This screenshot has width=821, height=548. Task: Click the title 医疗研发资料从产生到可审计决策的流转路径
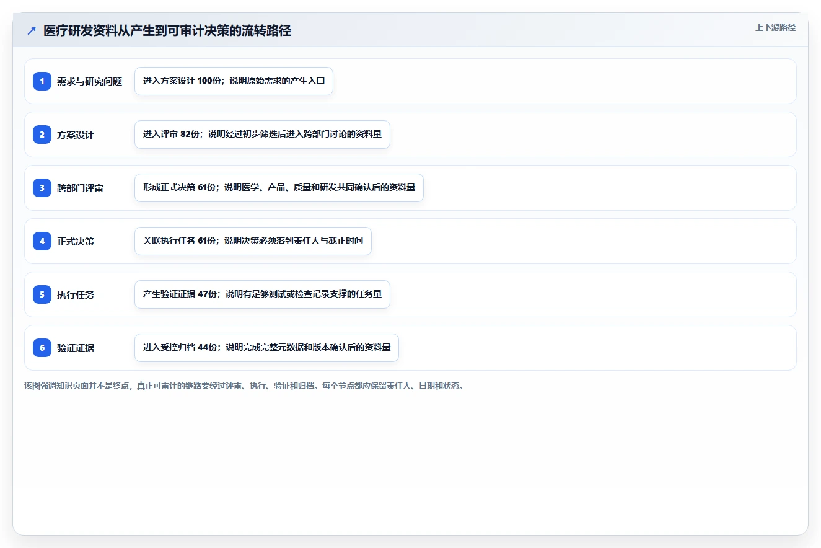click(x=167, y=31)
